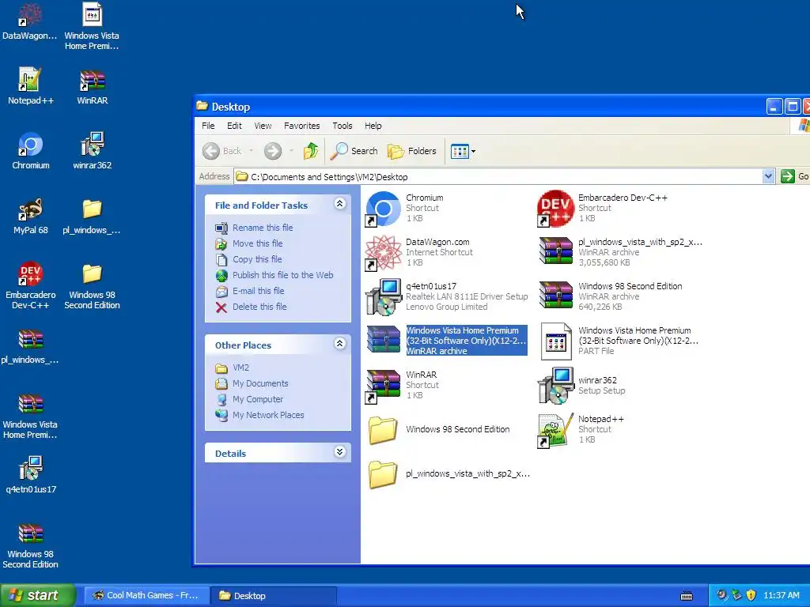The image size is (810, 607).
Task: Select Windows 98 Second Edition folder in Explorer
Action: click(x=438, y=429)
